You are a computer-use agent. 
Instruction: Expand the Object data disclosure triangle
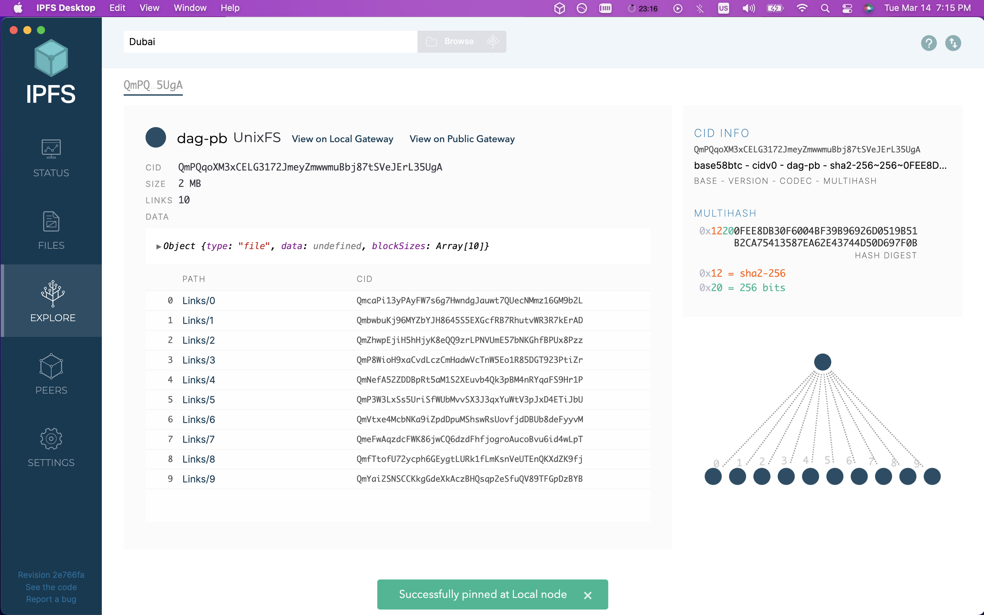pyautogui.click(x=159, y=246)
